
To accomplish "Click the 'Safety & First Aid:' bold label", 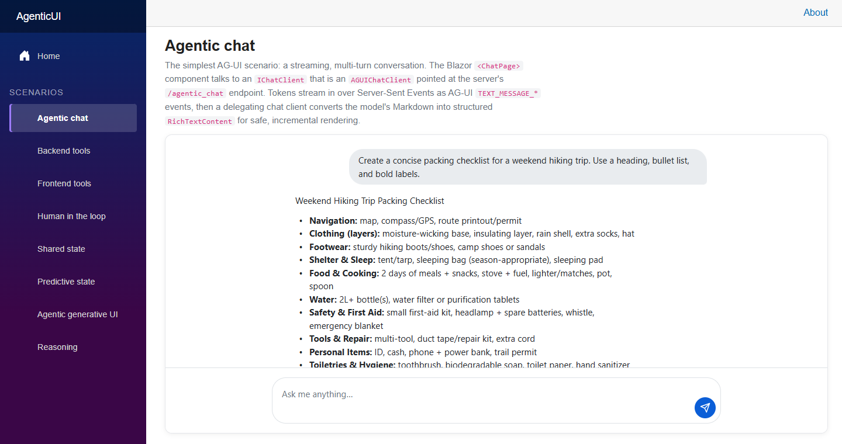I will click(x=347, y=313).
